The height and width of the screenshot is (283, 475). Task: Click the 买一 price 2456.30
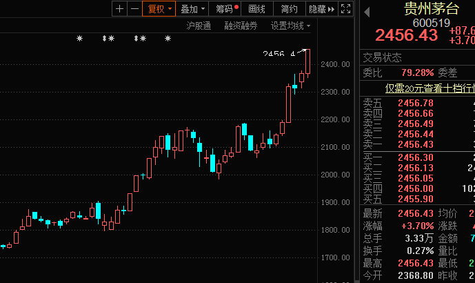[416, 157]
